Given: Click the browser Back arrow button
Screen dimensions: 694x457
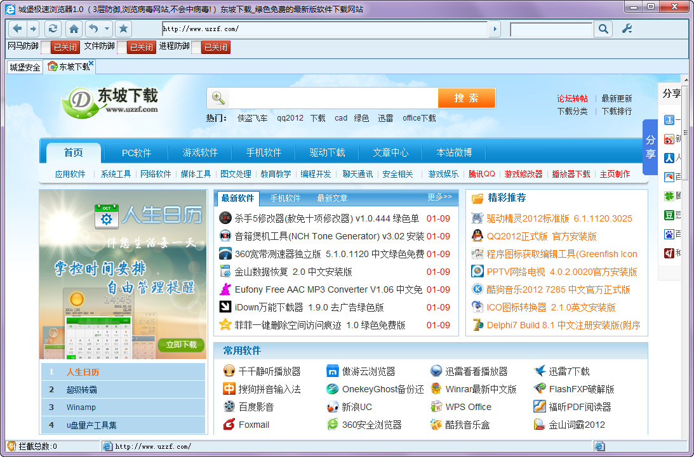Looking at the screenshot, I should click(17, 29).
